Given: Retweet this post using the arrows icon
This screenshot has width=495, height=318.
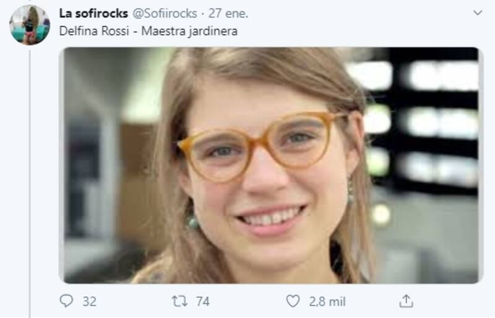Looking at the screenshot, I should tap(179, 301).
